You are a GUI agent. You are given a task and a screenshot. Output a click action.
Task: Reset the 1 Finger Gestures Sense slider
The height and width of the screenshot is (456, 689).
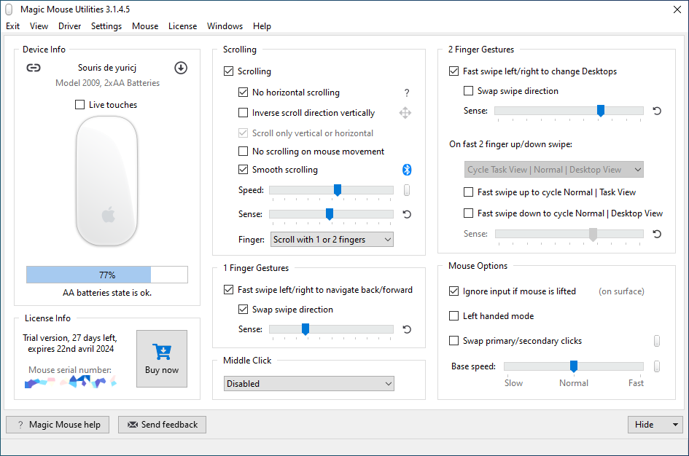(x=407, y=329)
